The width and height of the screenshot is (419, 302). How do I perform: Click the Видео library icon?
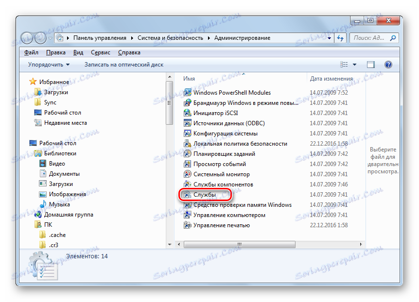42,164
